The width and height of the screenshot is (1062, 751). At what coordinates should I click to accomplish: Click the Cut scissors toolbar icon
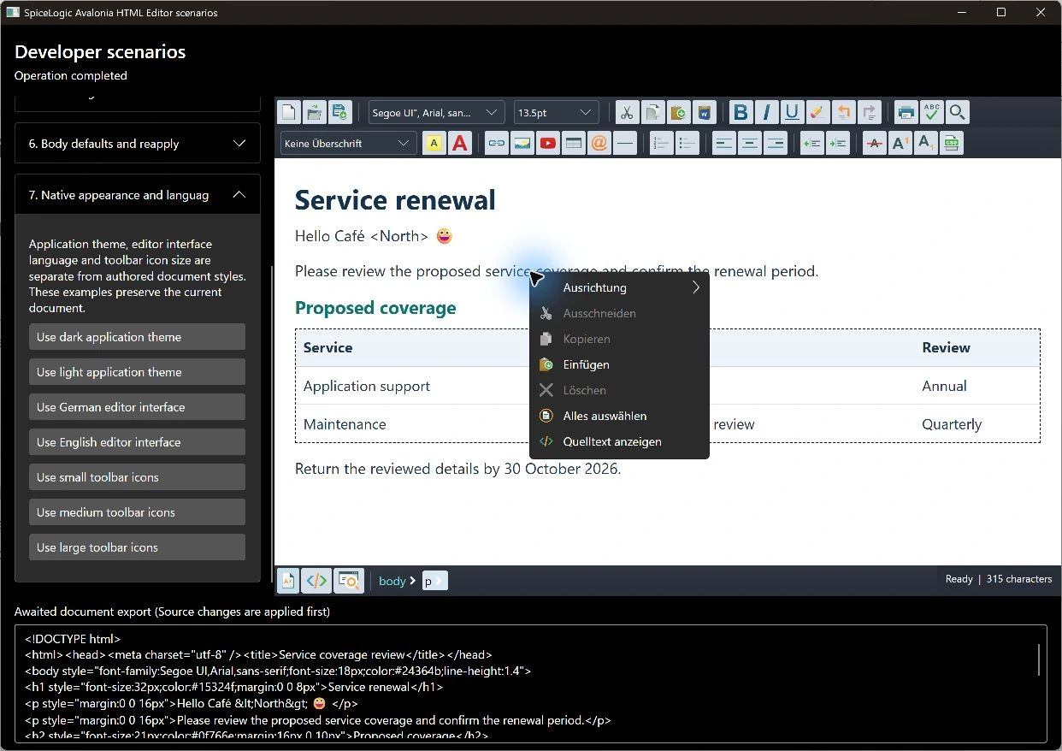[627, 112]
